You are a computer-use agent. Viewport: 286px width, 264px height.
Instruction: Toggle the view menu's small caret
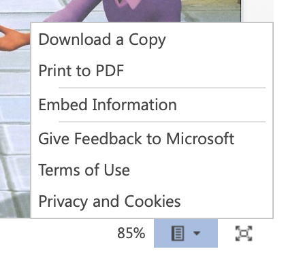[197, 233]
